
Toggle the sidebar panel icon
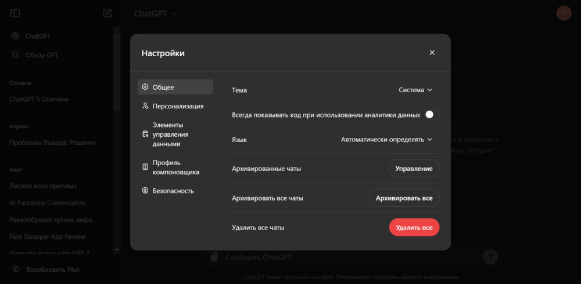click(x=15, y=13)
